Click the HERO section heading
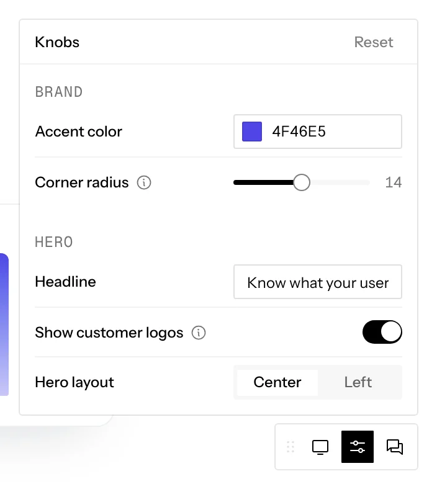 (x=54, y=242)
